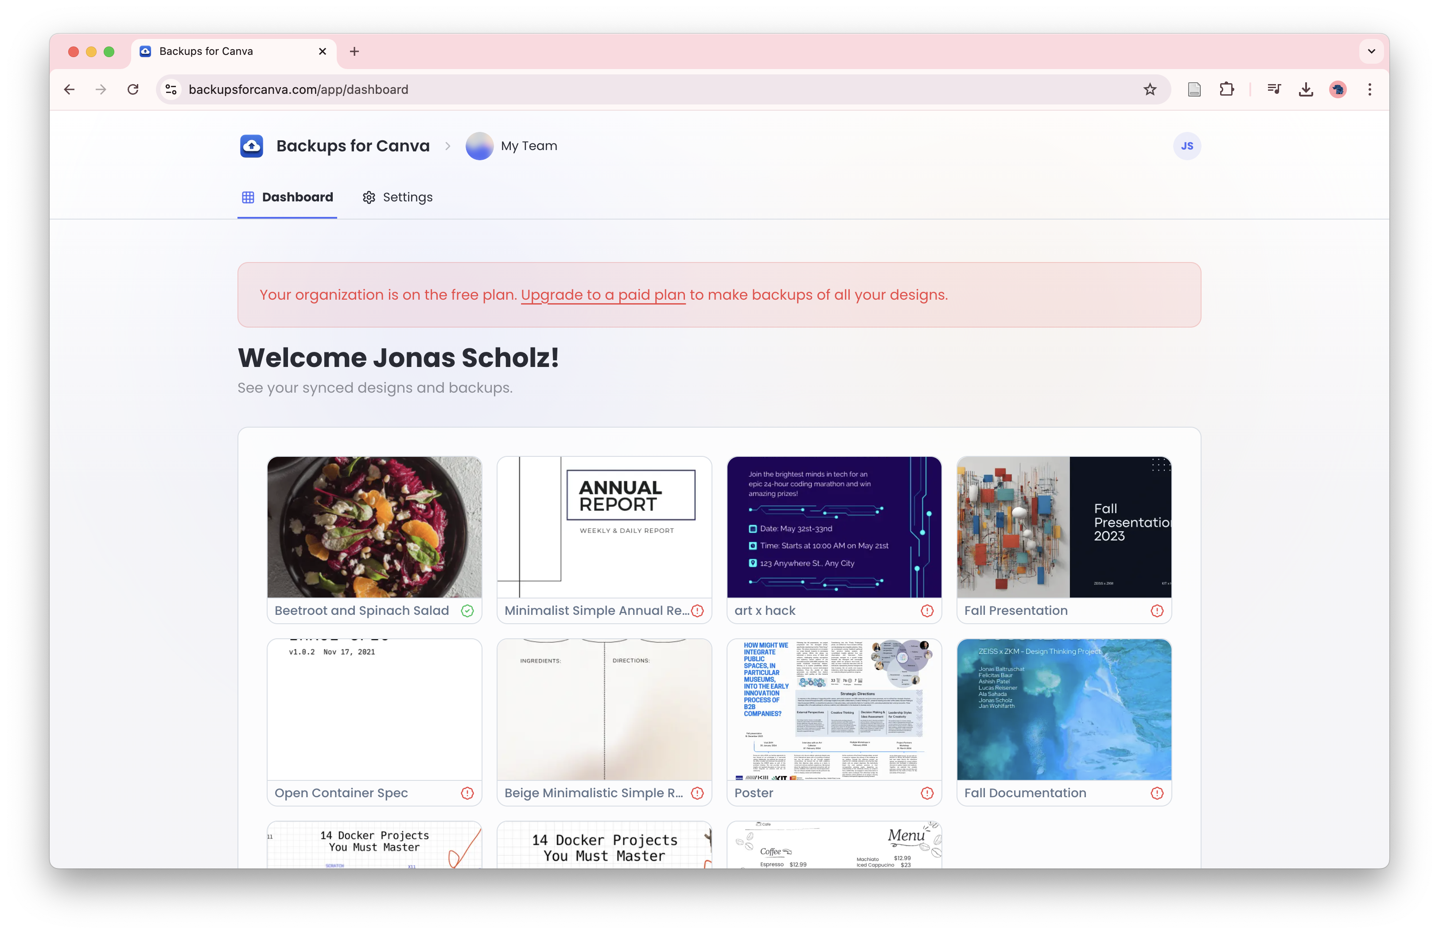Screen dimensions: 1439x934
Task: Click the warning icon on Fall Presentation card
Action: coord(1157,611)
